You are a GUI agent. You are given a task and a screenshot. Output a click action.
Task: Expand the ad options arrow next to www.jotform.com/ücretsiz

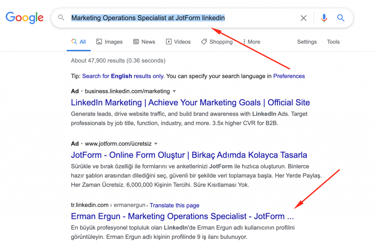click(156, 143)
